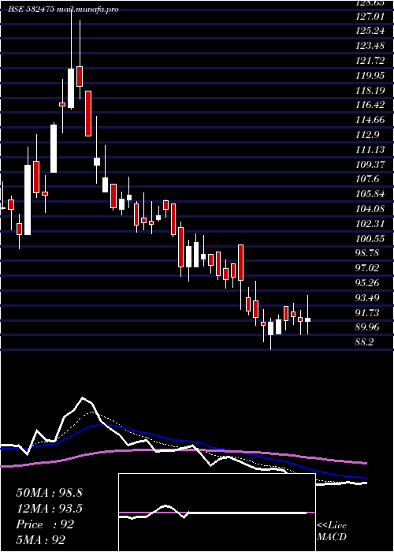The image size is (394, 552).
Task: Click the 12MA : 93.5 legend value
Action: [x=49, y=509]
